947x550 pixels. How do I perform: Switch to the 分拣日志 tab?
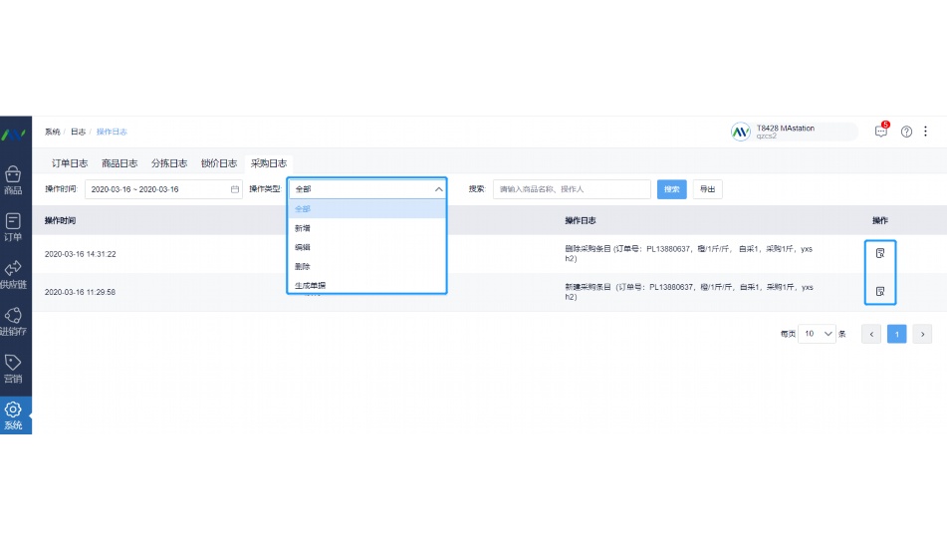(x=169, y=163)
